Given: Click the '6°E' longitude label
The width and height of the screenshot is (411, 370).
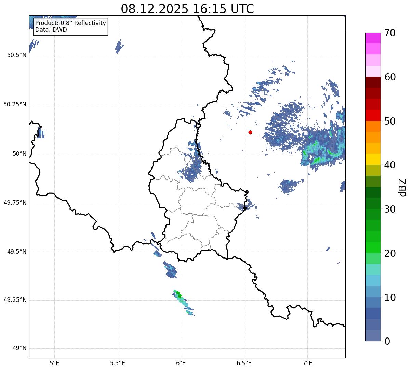Looking at the screenshot, I should coord(181,363).
